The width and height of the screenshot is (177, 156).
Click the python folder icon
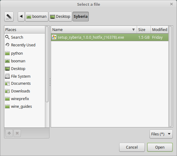pyautogui.click(x=7, y=53)
